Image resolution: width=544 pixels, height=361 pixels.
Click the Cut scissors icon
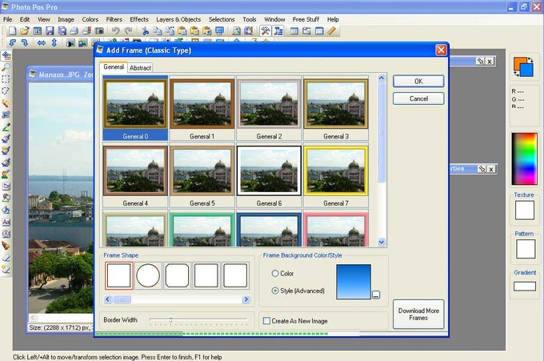146,31
